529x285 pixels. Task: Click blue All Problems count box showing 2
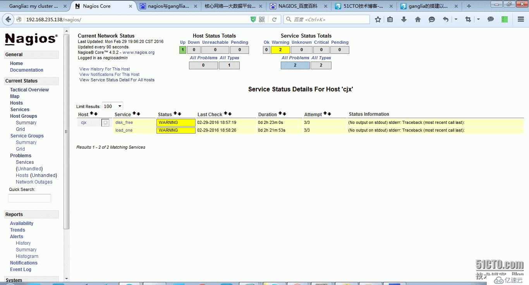pos(295,65)
